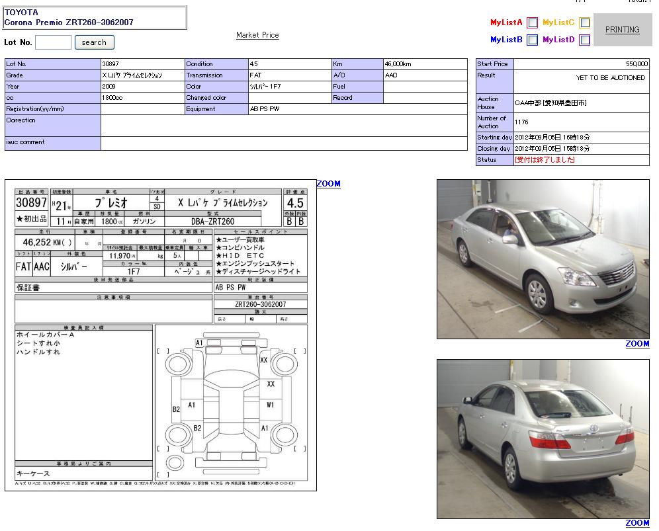Open the rear view car photo
The image size is (659, 531).
[543, 438]
